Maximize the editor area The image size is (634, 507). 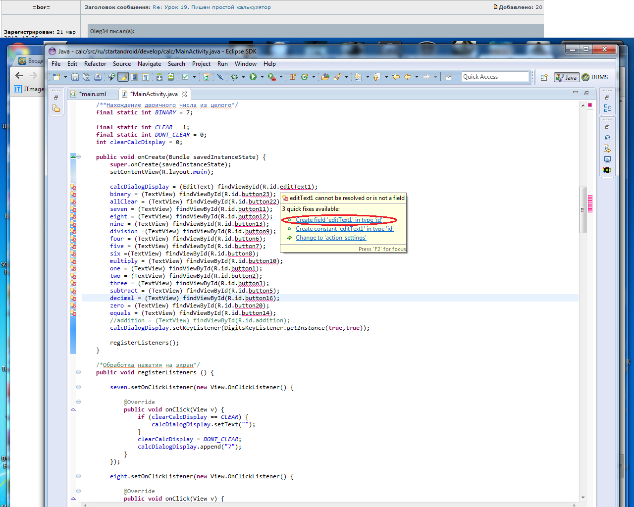[586, 93]
